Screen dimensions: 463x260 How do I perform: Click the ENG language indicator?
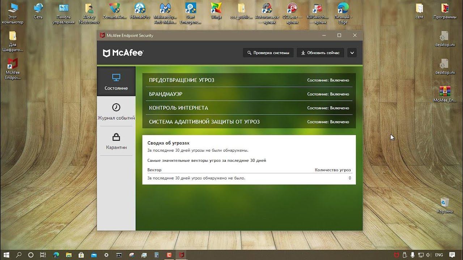pos(439,255)
